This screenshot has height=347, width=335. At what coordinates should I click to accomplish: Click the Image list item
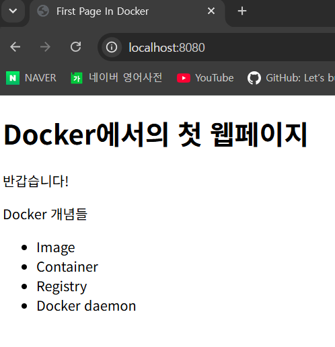pyautogui.click(x=56, y=247)
